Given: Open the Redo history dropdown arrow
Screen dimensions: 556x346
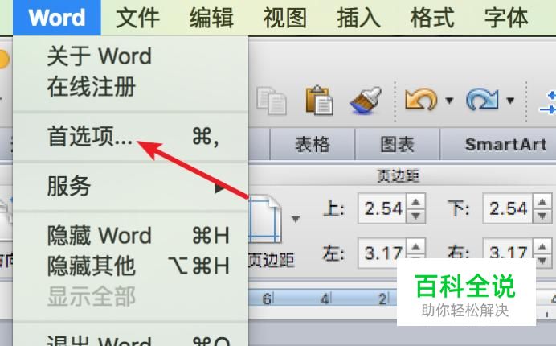Looking at the screenshot, I should pos(510,101).
